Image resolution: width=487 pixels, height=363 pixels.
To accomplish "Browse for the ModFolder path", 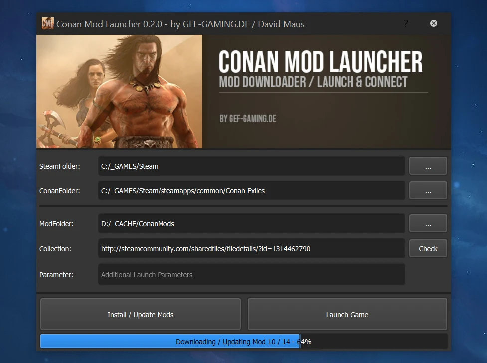I will pyautogui.click(x=428, y=223).
